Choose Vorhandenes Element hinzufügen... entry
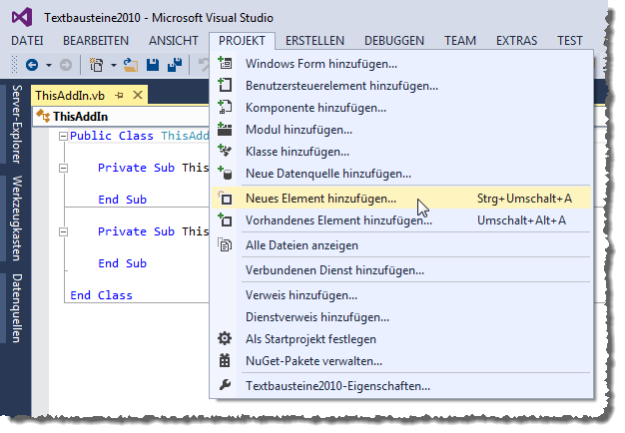Screen dimensions: 625x433 [401, 220]
